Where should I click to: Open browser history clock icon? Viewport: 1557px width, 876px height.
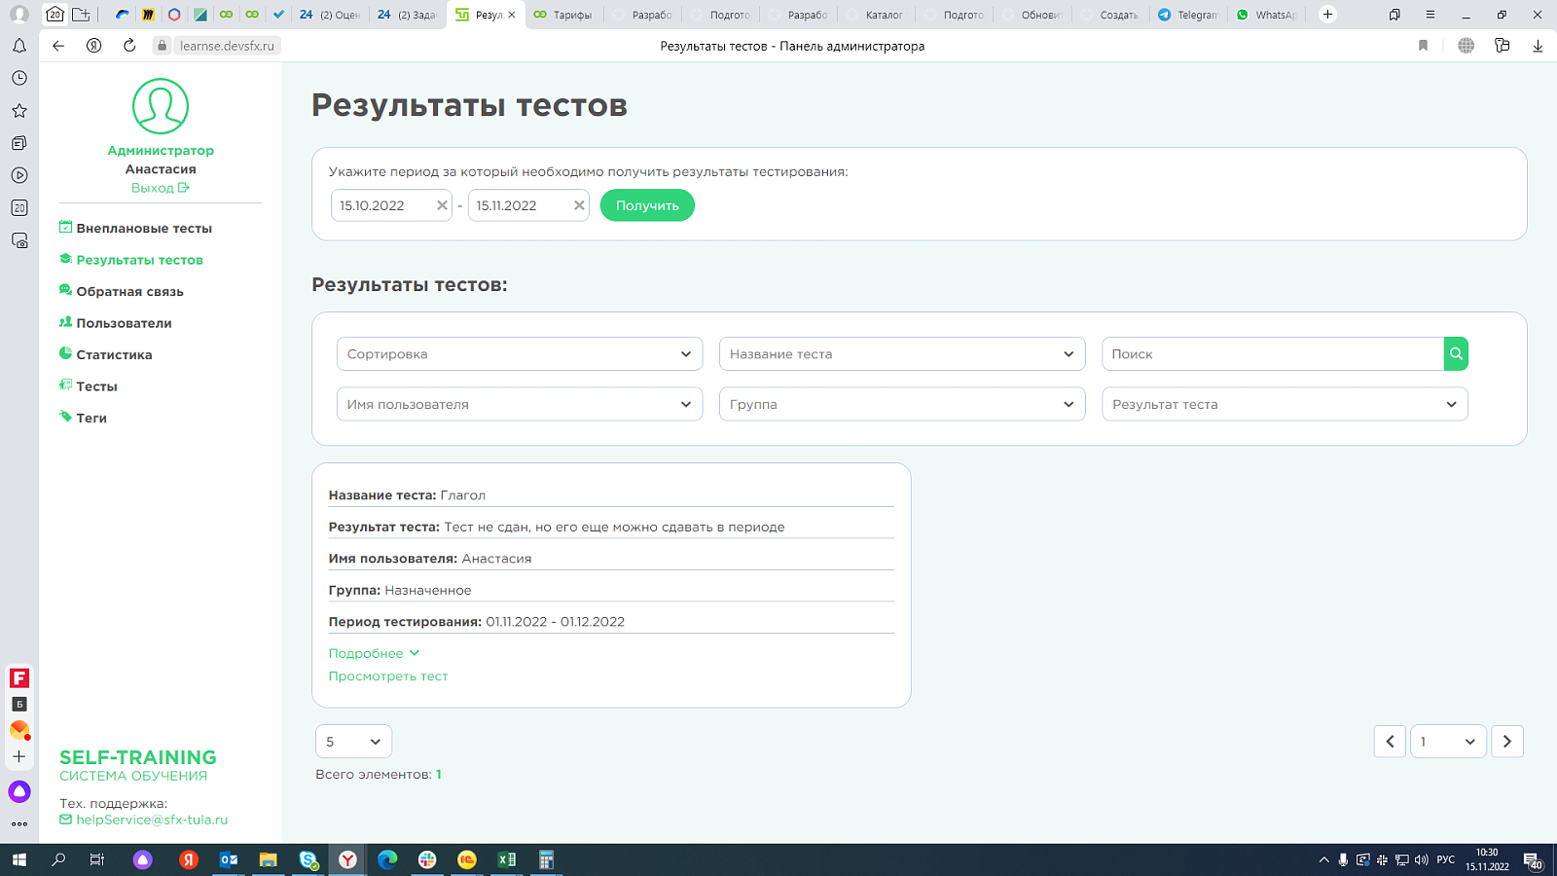tap(19, 78)
